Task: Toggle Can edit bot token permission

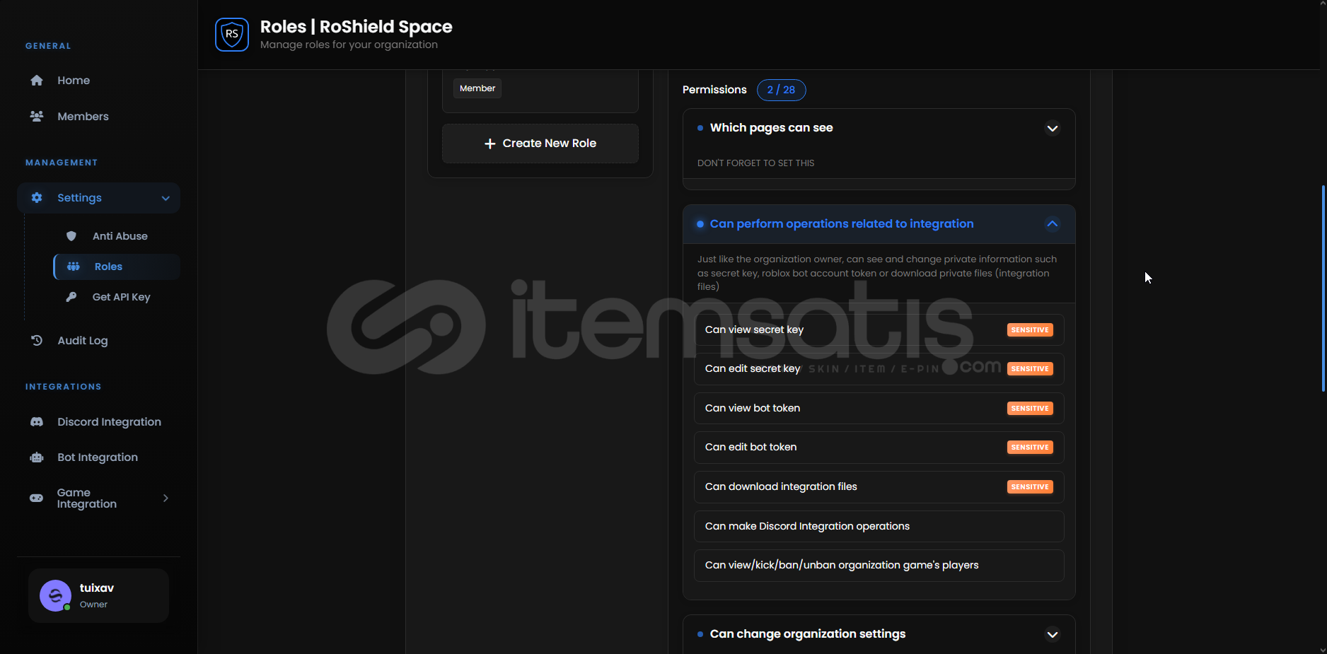Action: click(879, 448)
